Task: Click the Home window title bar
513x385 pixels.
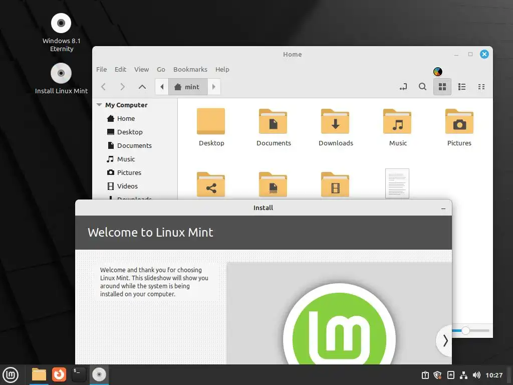Action: [292, 54]
